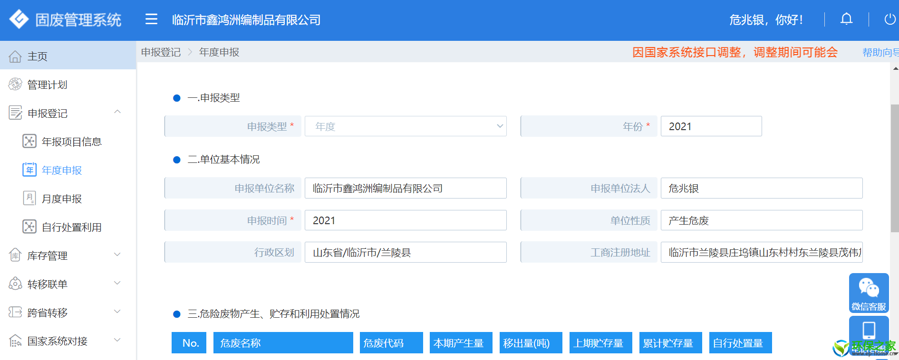Click the 年份 field showing 2021
Viewport: 899px width, 360px height.
pyautogui.click(x=711, y=126)
